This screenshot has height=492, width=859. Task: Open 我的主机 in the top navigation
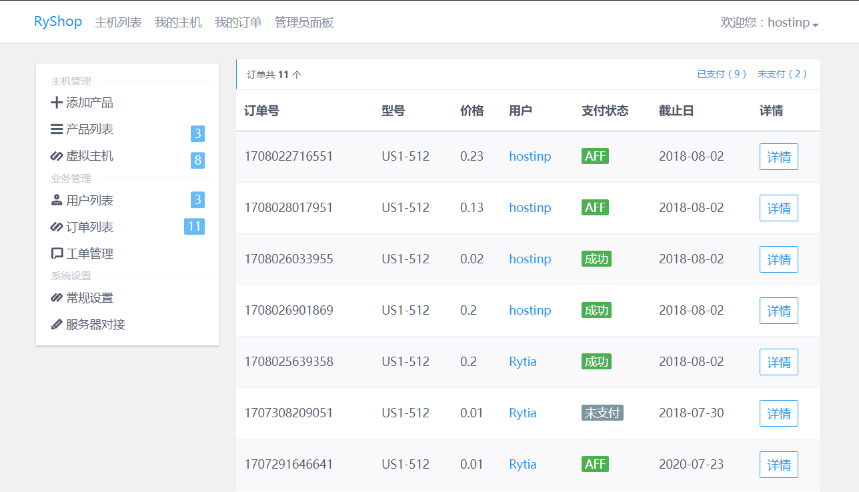[x=178, y=23]
